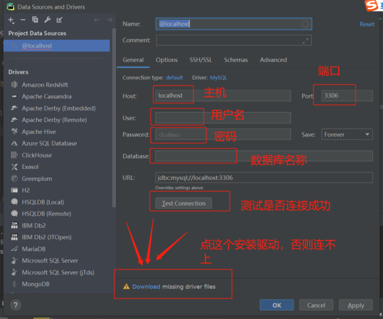This screenshot has width=383, height=319.
Task: Go forward with the right arrow icon
Action: [x=109, y=20]
